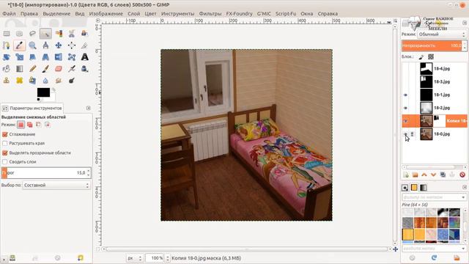Click layer mask thumbnail of Копия layer
Viewport: 469px width, 264px height.
(440, 121)
